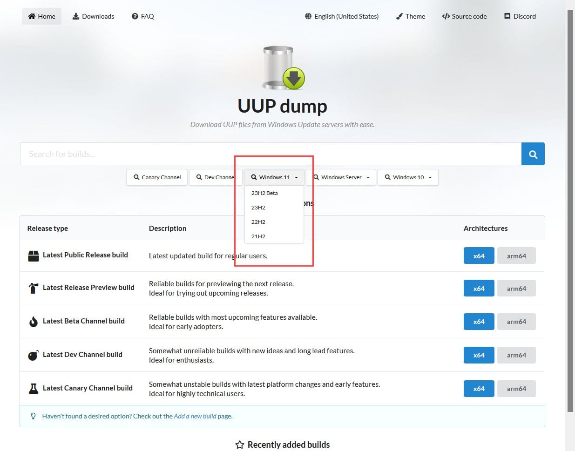The image size is (575, 451).
Task: Click the lightbulb hint icon
Action: point(33,416)
